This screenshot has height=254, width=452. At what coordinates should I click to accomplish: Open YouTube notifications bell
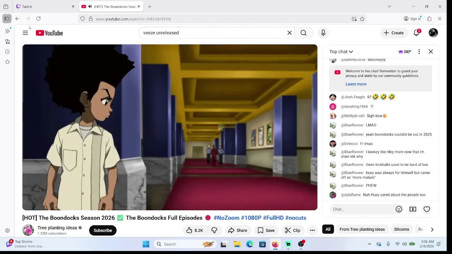417,33
